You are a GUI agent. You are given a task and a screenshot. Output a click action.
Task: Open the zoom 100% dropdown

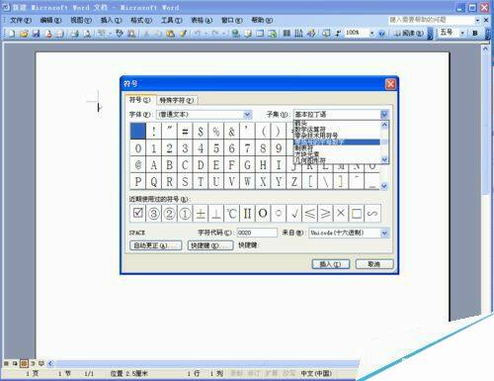coord(371,33)
